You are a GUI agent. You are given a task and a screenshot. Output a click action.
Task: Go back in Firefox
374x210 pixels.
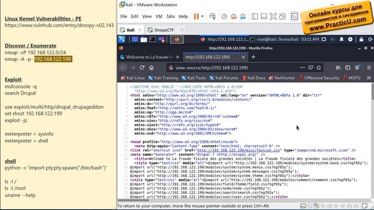tap(123, 68)
